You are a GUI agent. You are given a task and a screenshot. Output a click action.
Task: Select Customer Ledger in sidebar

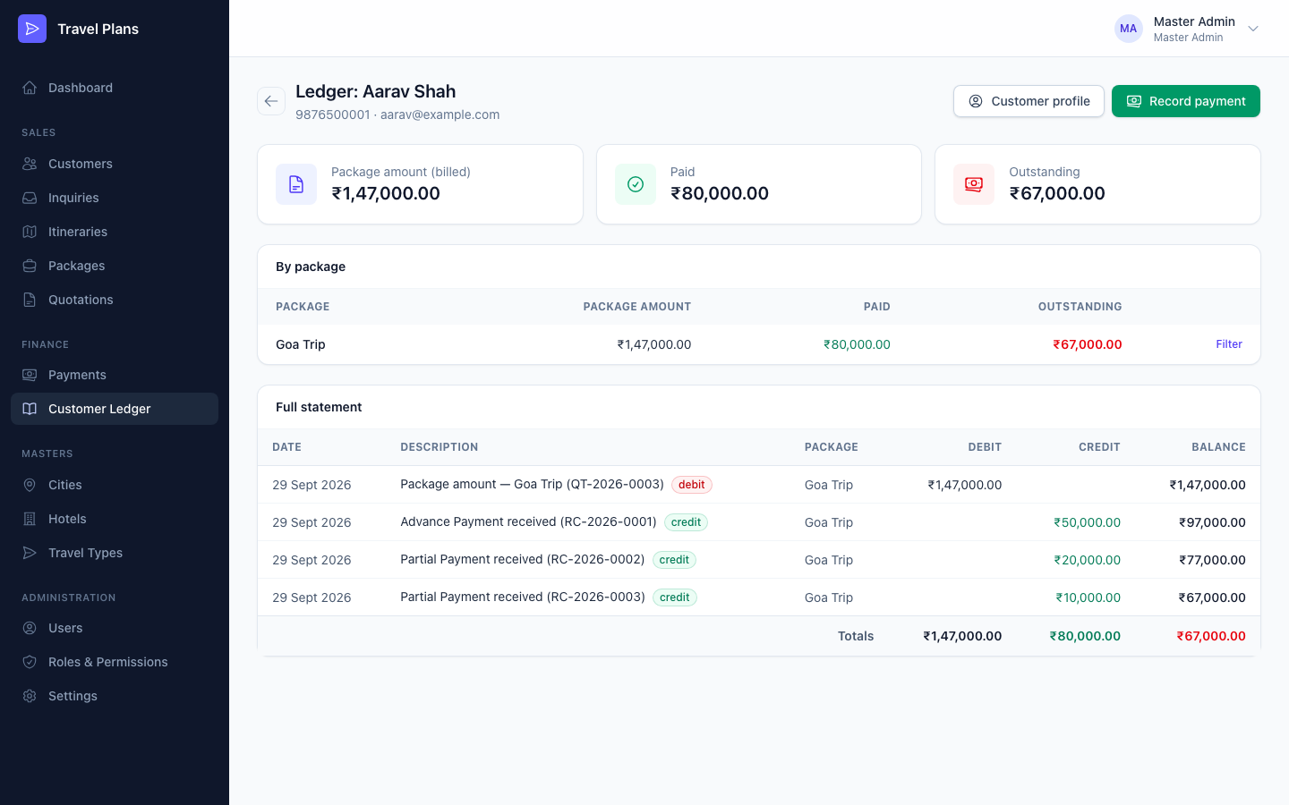coord(115,409)
